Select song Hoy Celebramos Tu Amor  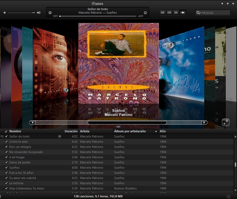[x=27, y=188]
